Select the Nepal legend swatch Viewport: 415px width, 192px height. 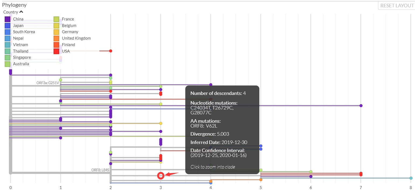click(x=8, y=38)
